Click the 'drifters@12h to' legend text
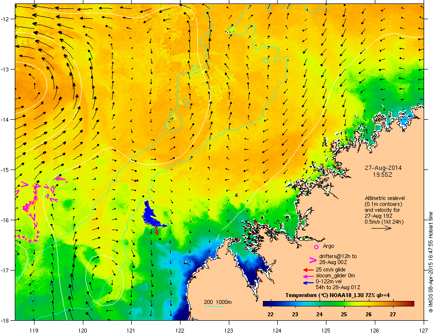Viewport: 434px width, 335px height. [x=338, y=256]
